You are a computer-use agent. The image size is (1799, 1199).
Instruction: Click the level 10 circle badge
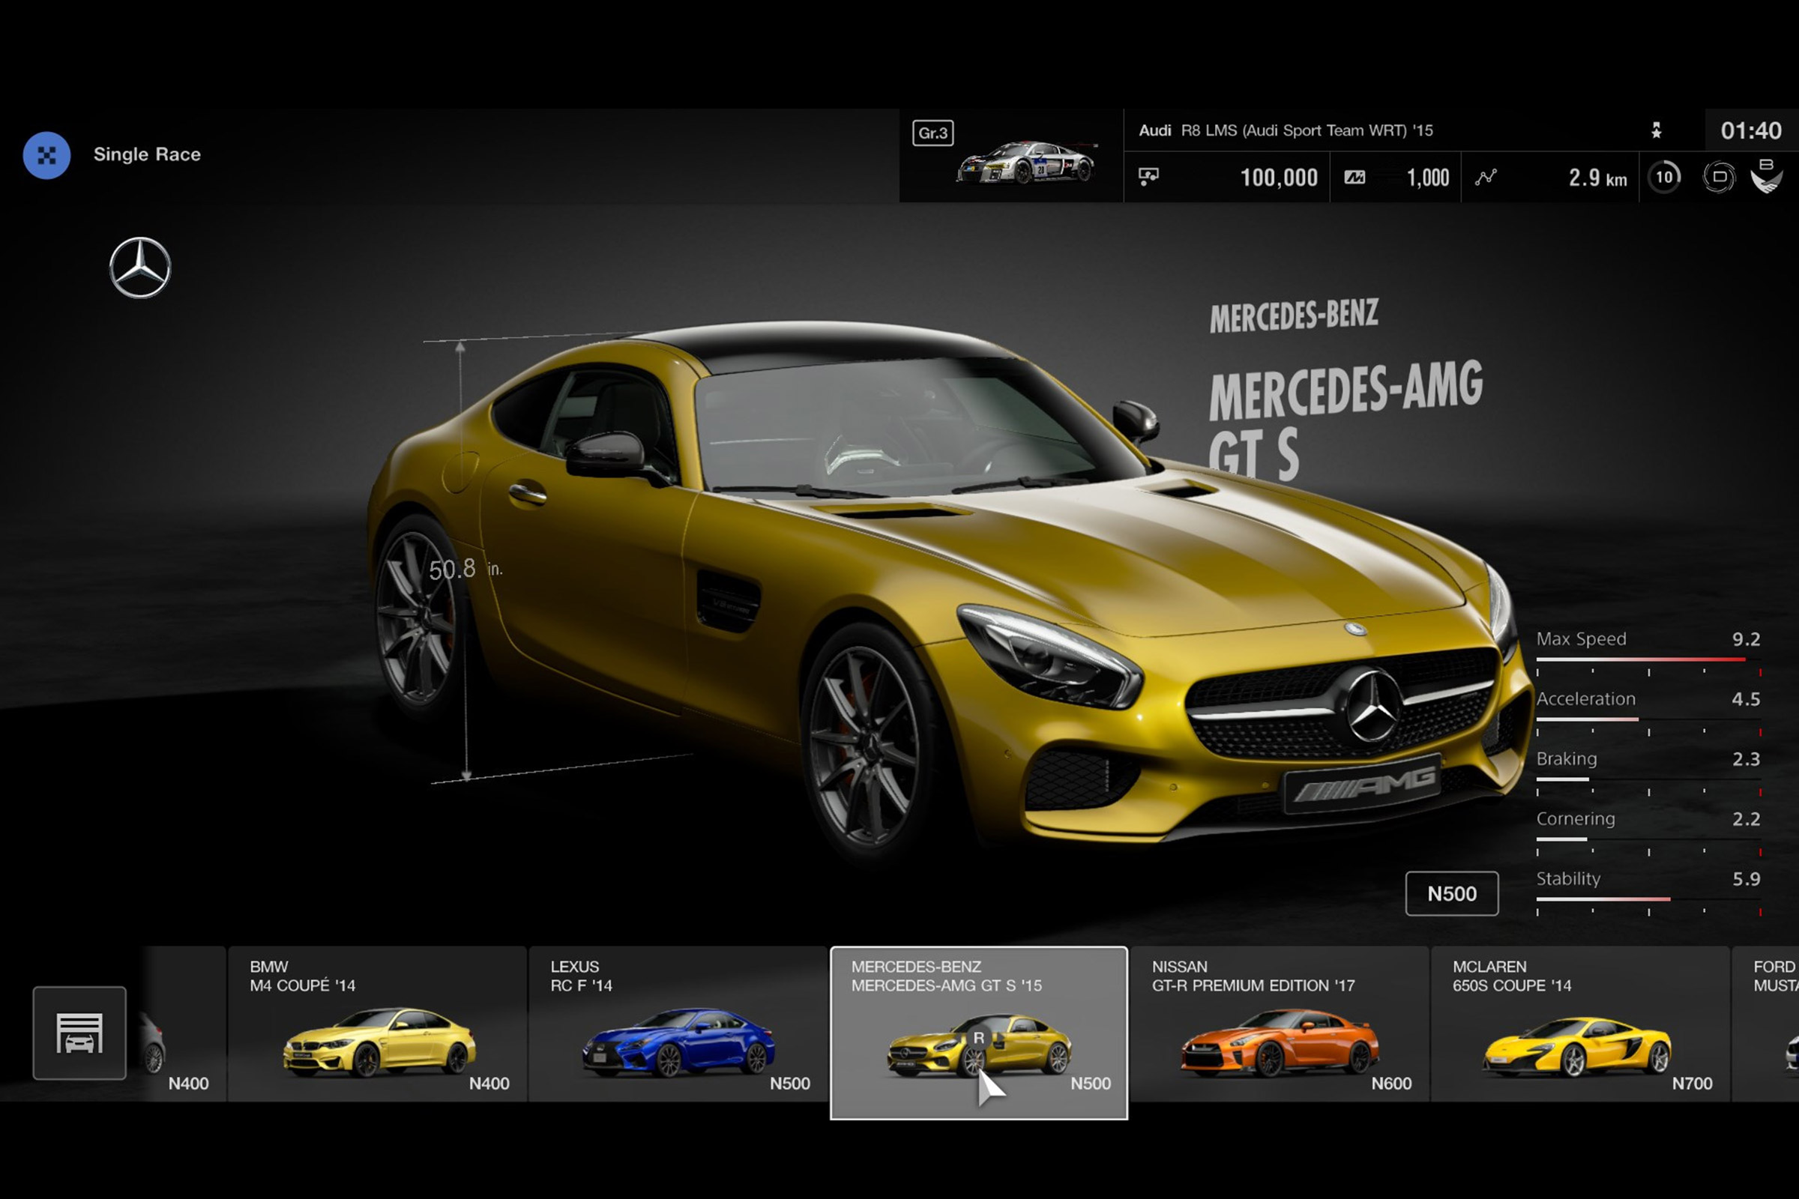(1664, 178)
